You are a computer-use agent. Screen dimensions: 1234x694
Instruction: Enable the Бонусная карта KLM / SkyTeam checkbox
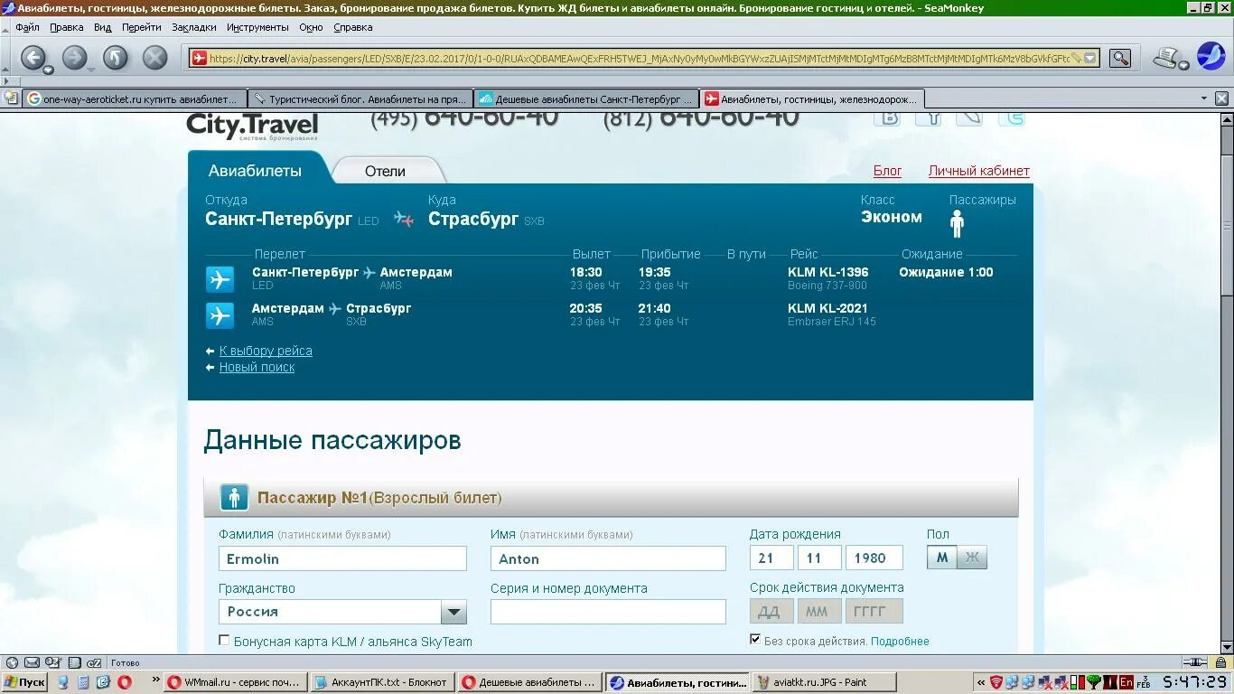pyautogui.click(x=224, y=641)
